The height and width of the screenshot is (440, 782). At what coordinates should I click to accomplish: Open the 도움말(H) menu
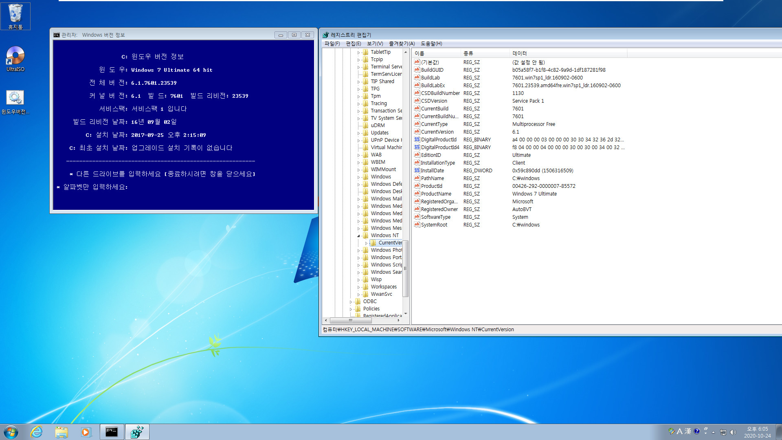pyautogui.click(x=431, y=44)
